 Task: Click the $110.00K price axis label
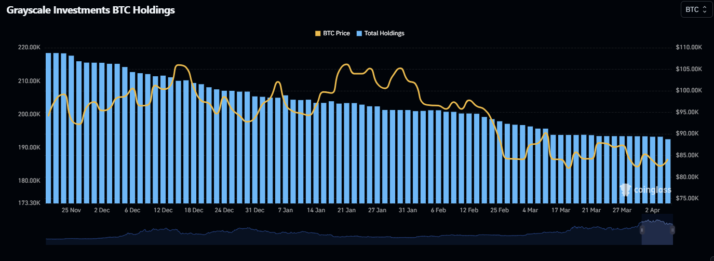689,47
